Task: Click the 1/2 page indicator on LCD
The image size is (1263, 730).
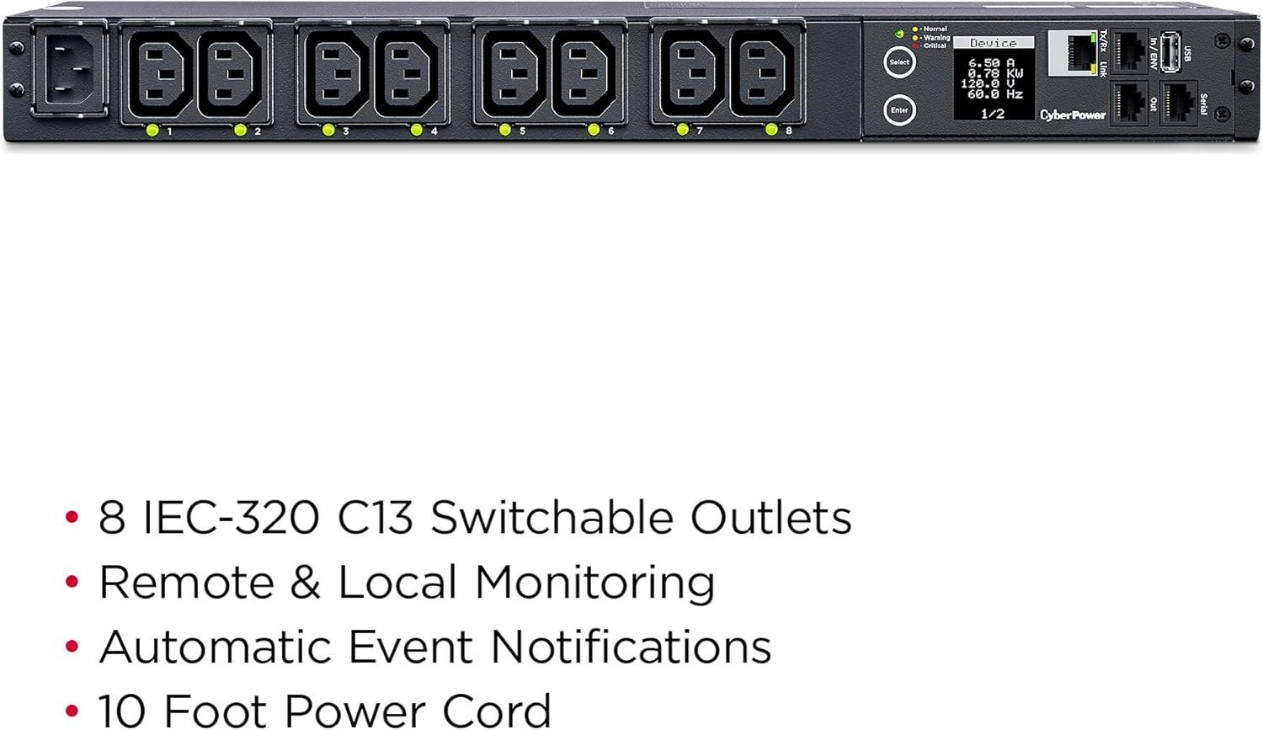Action: coord(993,113)
